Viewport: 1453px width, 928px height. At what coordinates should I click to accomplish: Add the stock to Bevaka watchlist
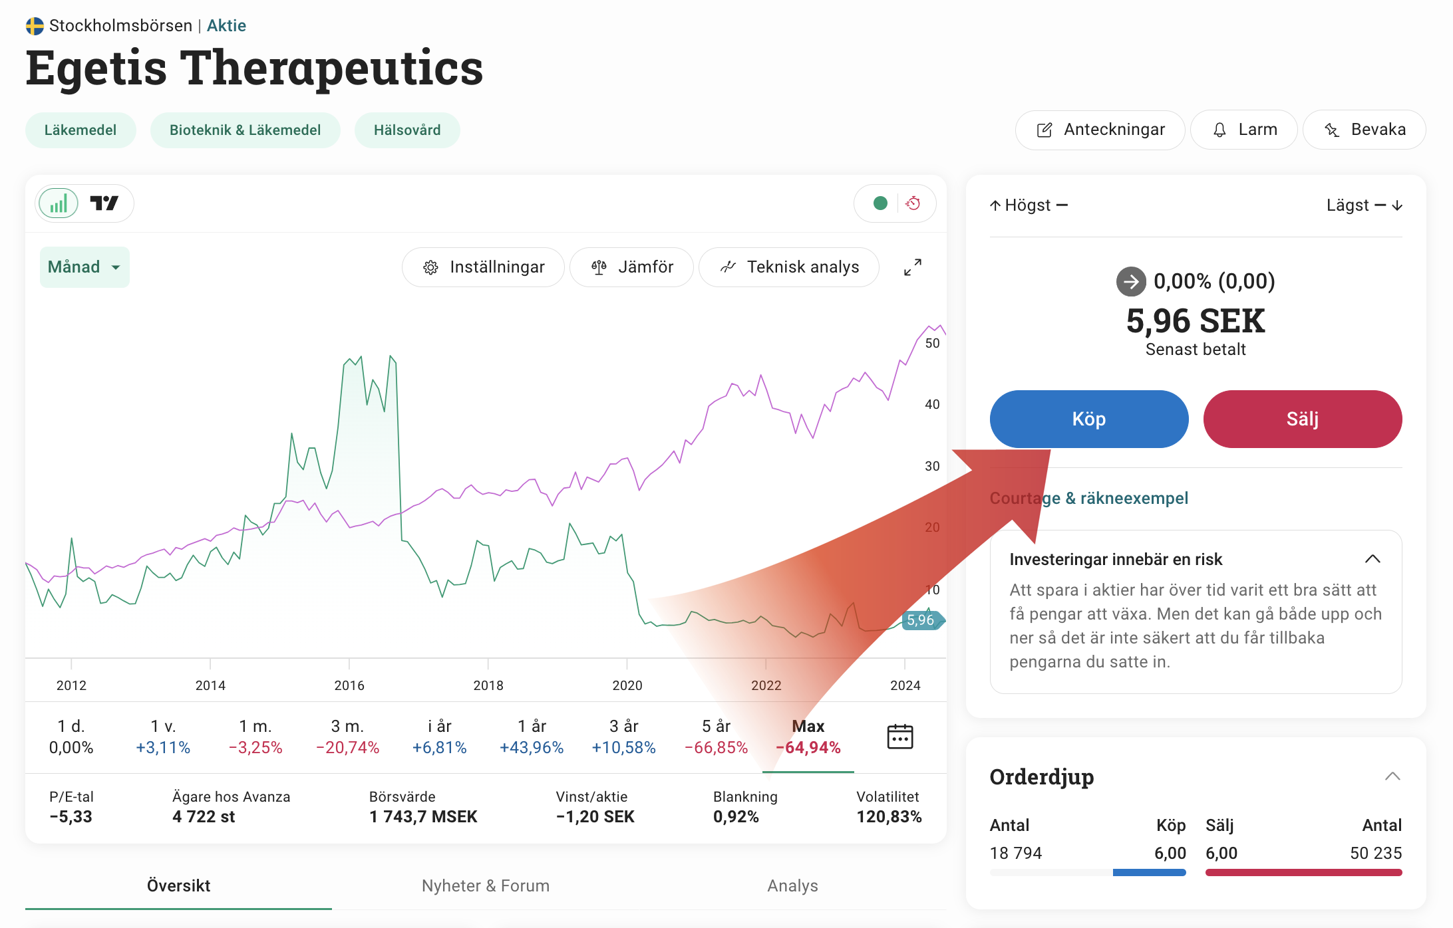point(1365,130)
